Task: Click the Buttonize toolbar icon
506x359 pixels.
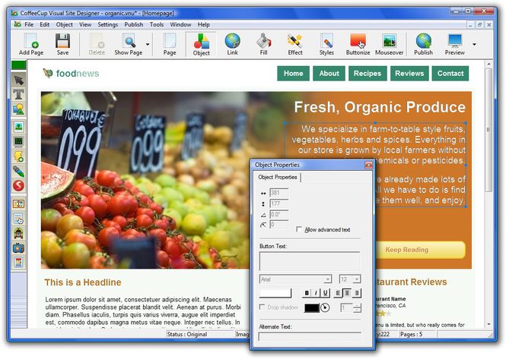Action: (358, 45)
